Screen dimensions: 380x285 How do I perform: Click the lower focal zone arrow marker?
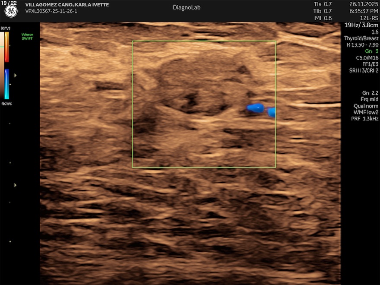point(16,185)
